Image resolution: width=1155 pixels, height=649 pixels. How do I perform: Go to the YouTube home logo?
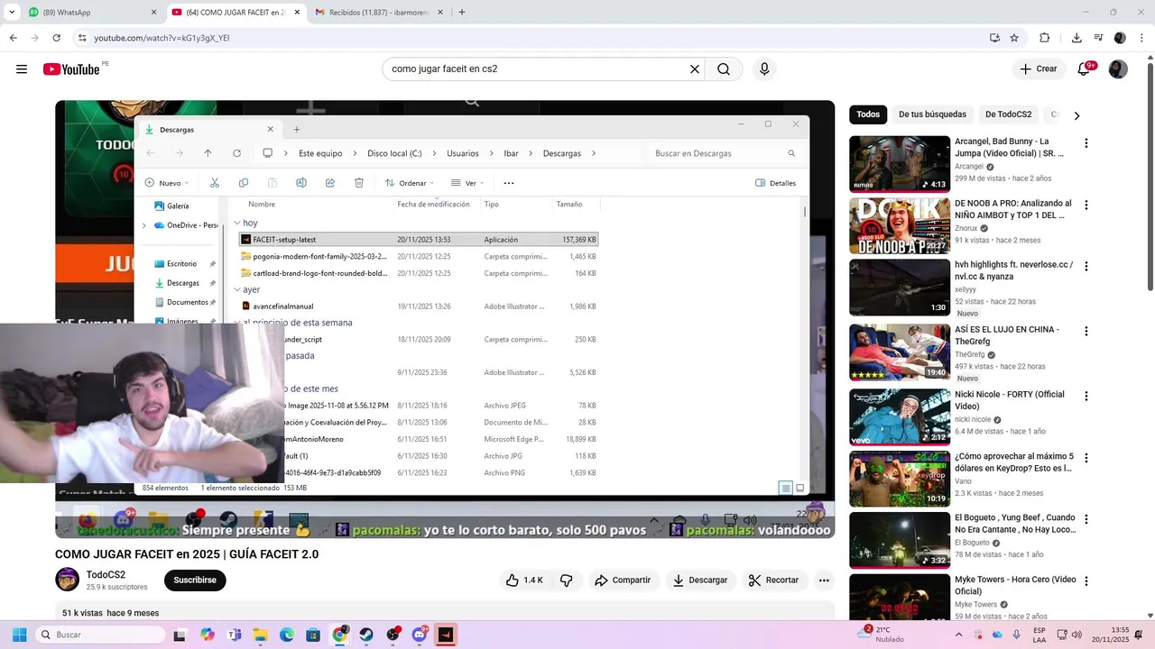click(x=71, y=69)
